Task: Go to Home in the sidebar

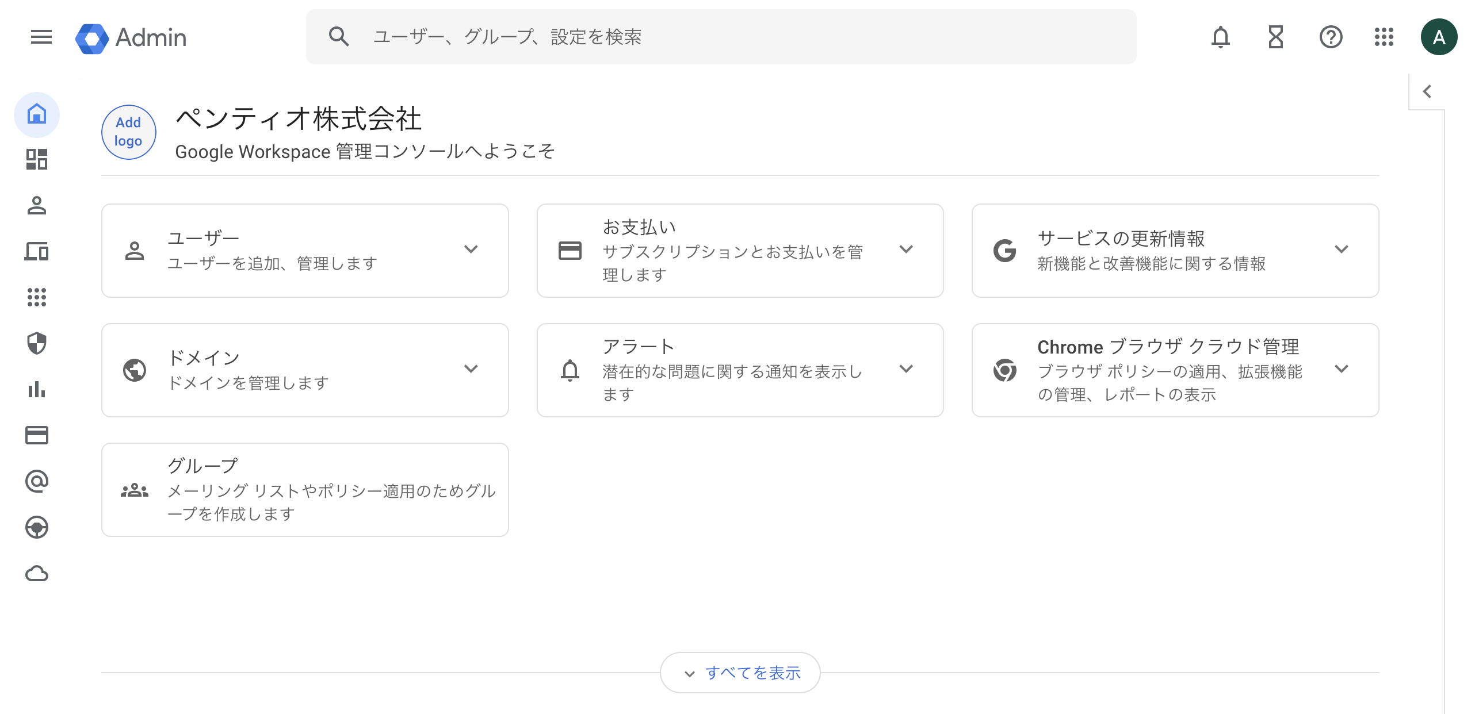Action: [x=37, y=114]
